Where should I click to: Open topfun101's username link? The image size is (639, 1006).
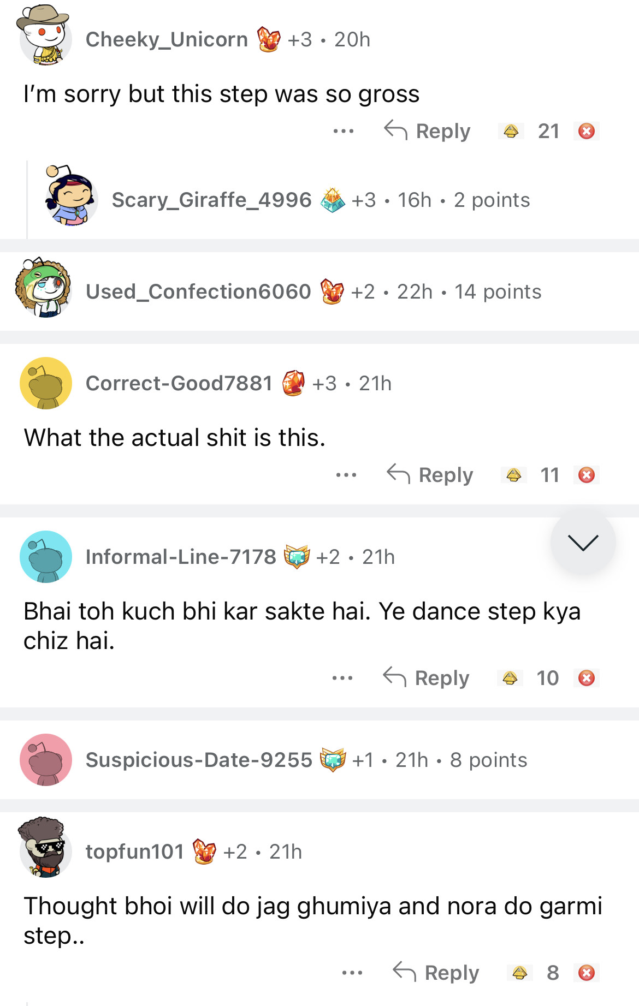135,852
